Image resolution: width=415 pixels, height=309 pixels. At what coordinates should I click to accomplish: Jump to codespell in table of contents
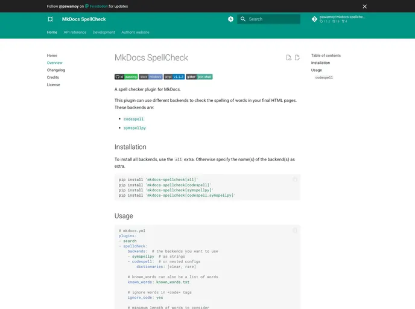(x=324, y=78)
